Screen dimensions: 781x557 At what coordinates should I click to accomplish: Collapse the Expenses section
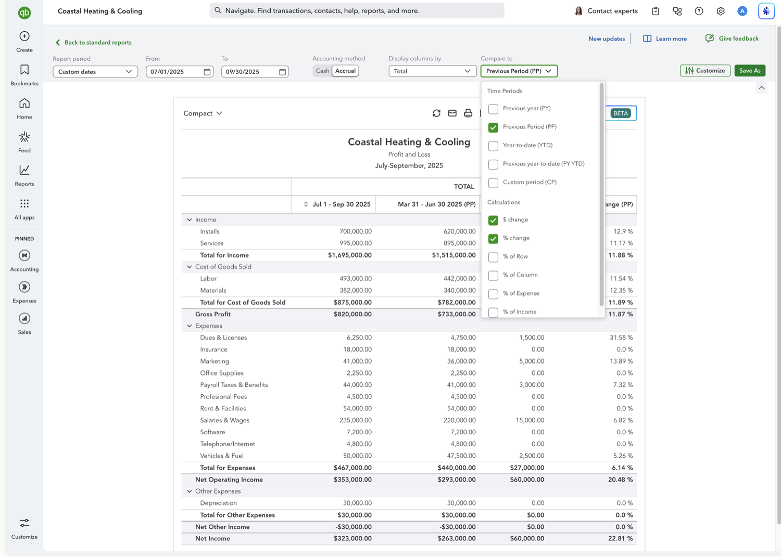[x=190, y=326]
